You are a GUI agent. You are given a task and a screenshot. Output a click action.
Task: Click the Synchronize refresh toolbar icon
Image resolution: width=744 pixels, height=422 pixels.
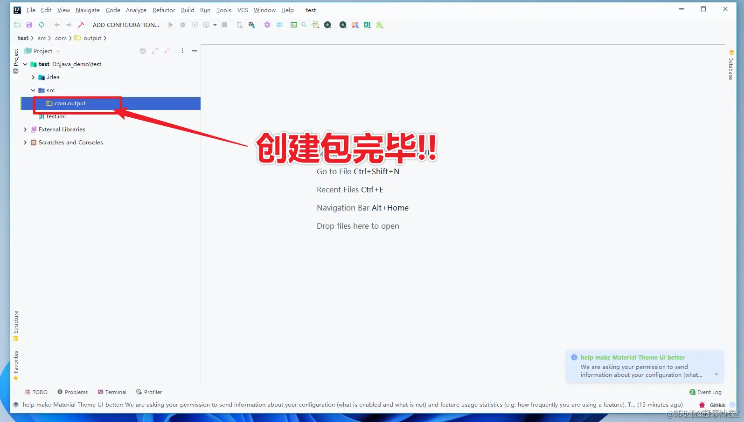click(42, 25)
